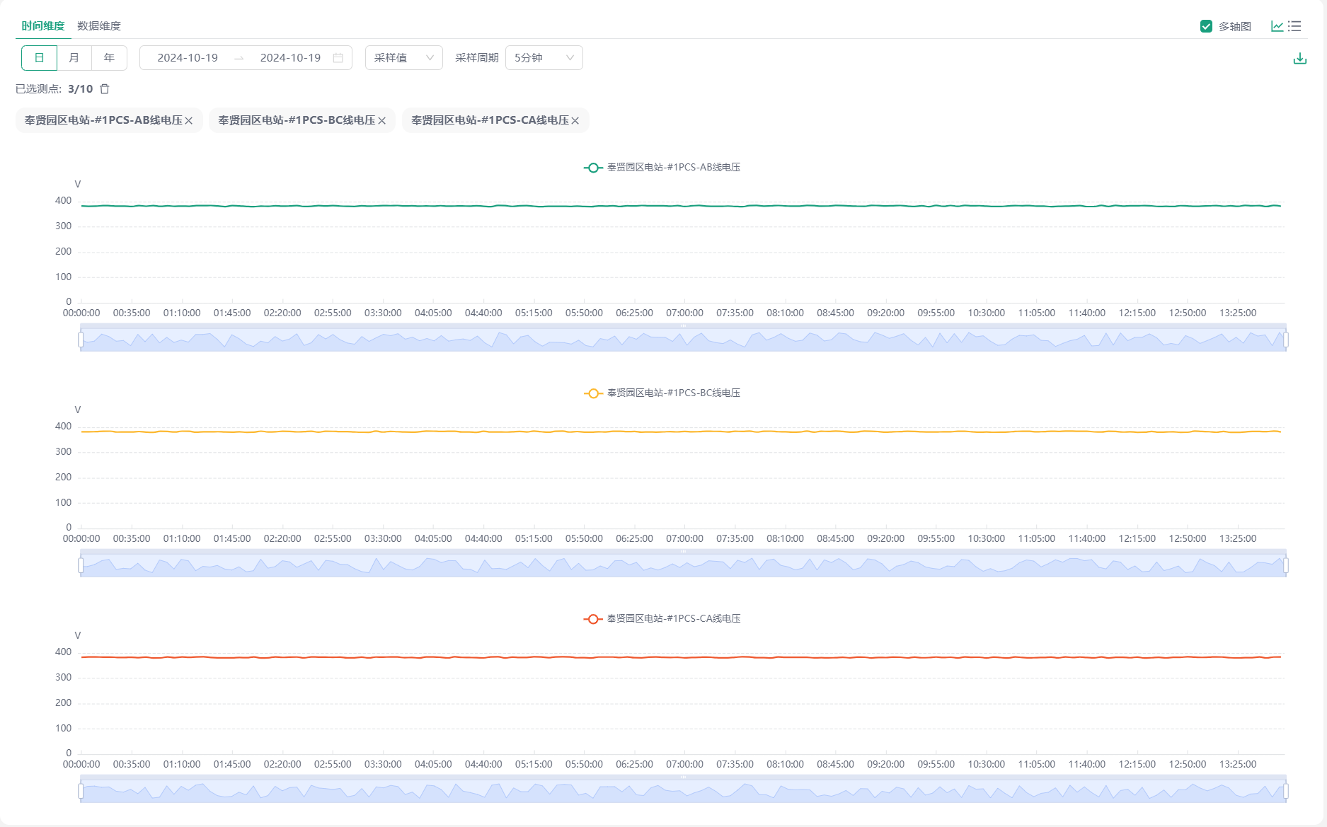Open the 采样值 dropdown

tap(403, 58)
